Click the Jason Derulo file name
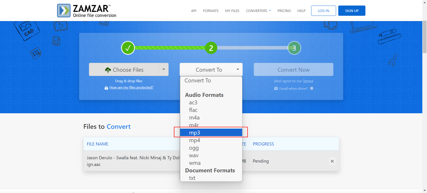This screenshot has height=193, width=427. [133, 161]
